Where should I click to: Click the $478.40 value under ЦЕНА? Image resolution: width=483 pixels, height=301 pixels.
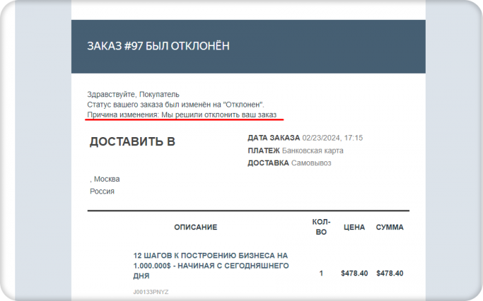354,273
